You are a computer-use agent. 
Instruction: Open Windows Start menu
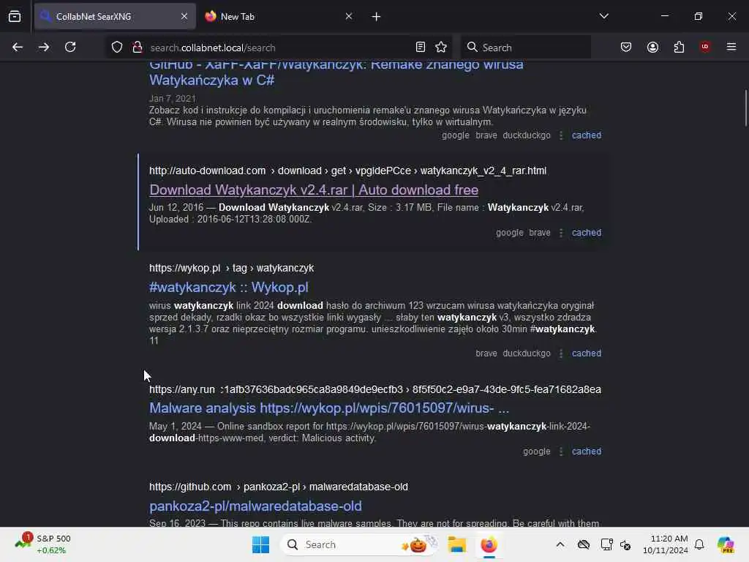tap(261, 544)
